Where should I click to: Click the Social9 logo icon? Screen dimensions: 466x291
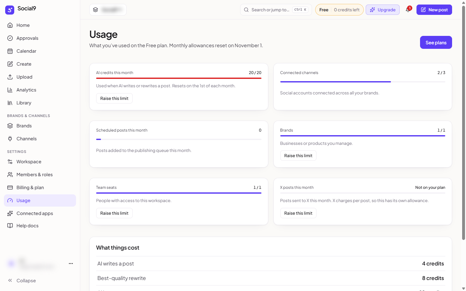(x=10, y=10)
